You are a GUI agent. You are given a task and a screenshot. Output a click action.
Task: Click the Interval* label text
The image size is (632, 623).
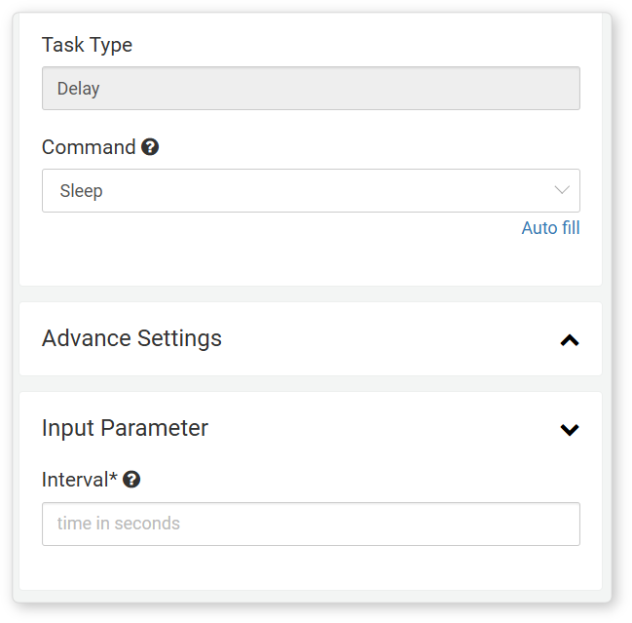[x=80, y=480]
